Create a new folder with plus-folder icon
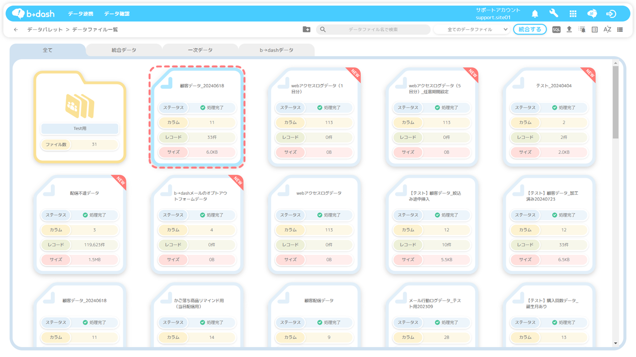636x357 pixels. [307, 30]
